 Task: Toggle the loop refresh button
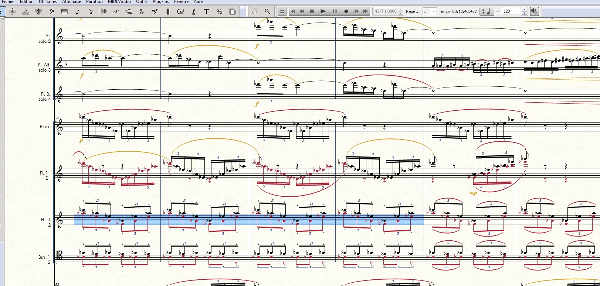tap(282, 11)
